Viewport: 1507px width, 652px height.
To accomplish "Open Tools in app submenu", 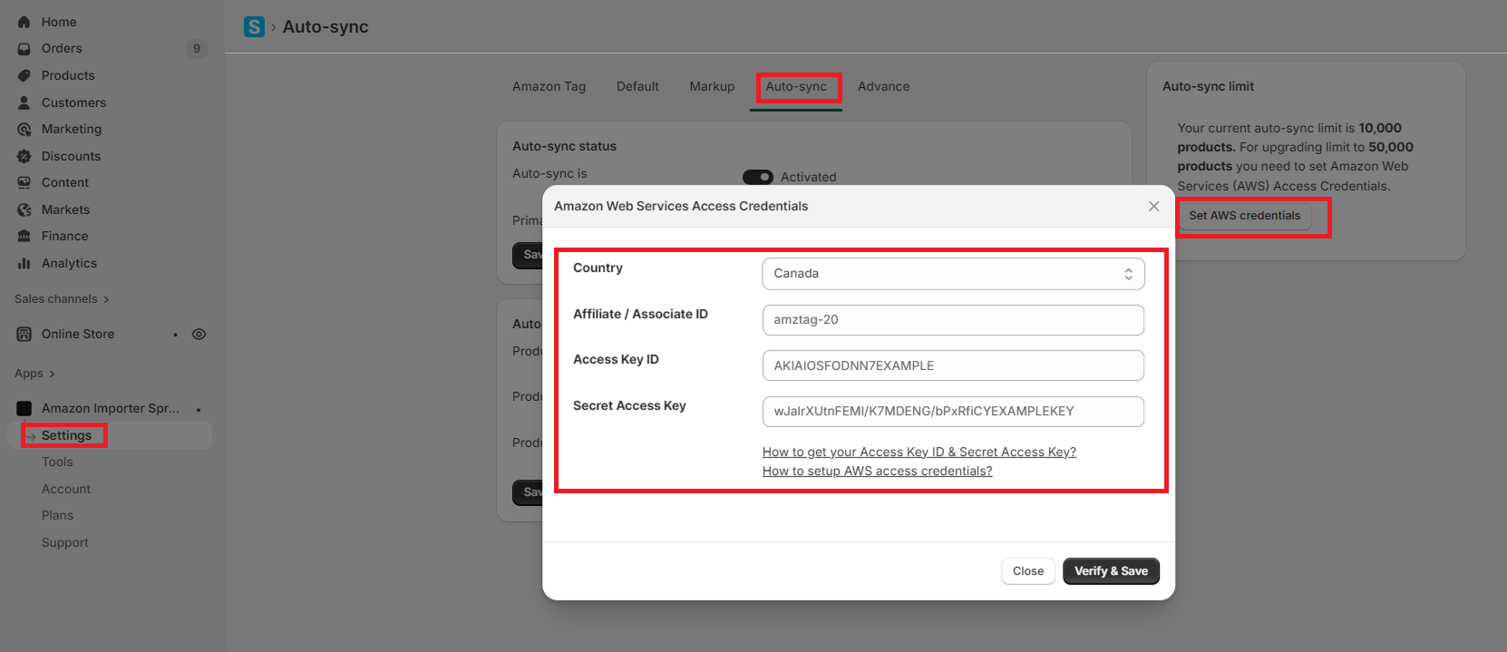I will (x=57, y=462).
